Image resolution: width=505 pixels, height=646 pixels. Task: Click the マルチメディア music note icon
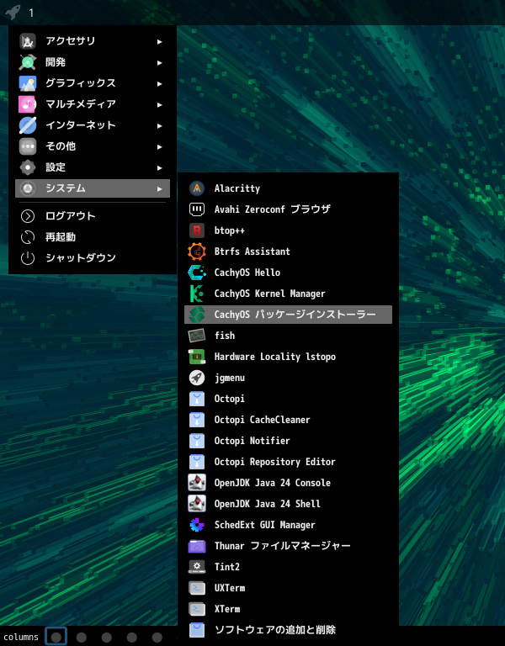click(28, 104)
